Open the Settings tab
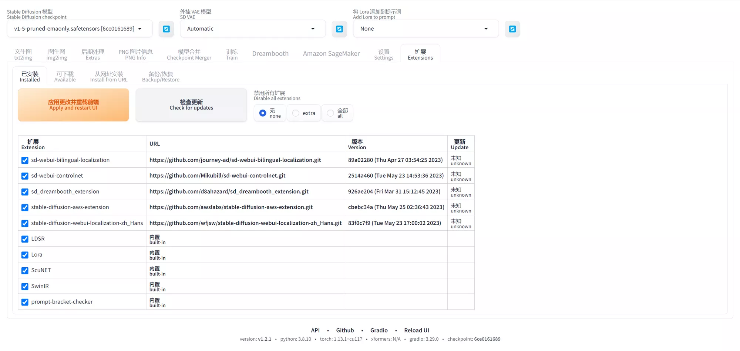The image size is (740, 351). pyautogui.click(x=384, y=54)
